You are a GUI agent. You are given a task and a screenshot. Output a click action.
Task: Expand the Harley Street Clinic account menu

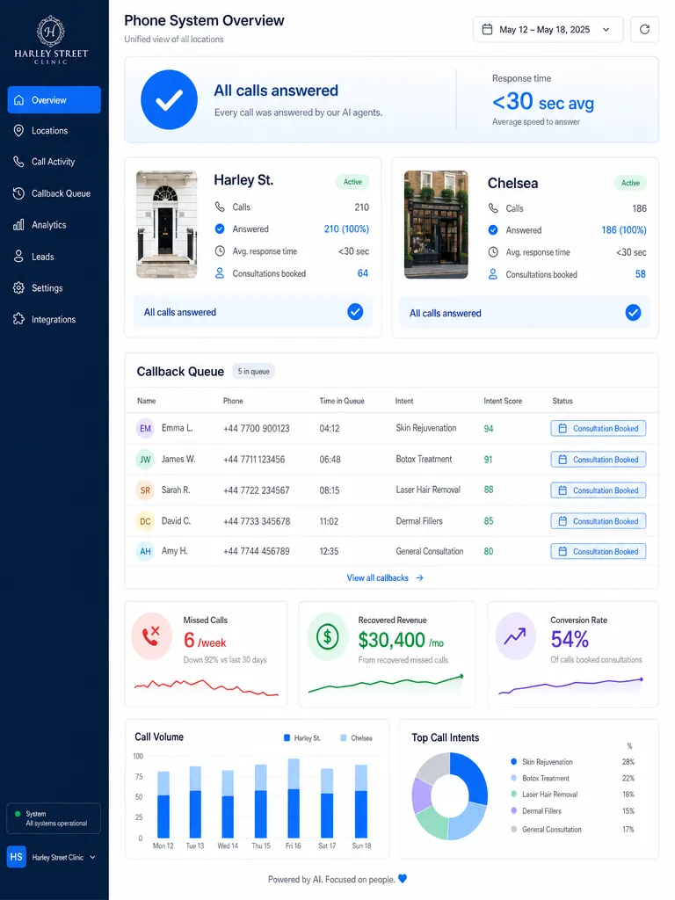coord(50,857)
